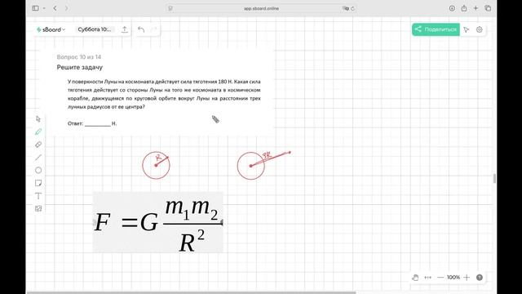This screenshot has height=294, width=522.
Task: Select the text tool
Action: tap(38, 196)
